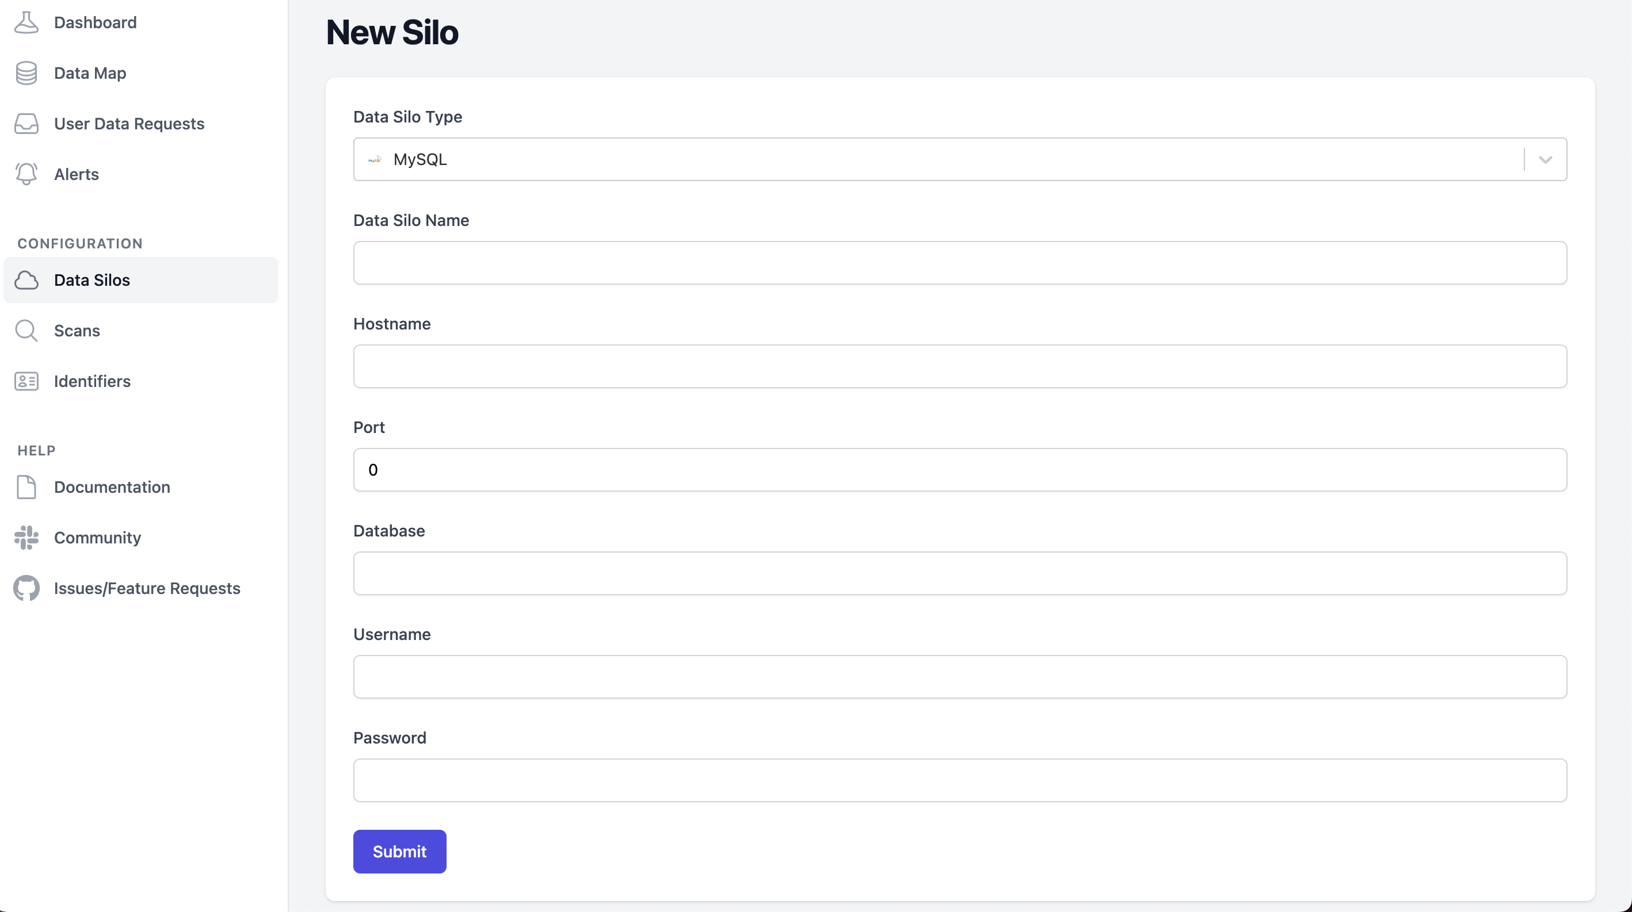The image size is (1632, 912).
Task: Click the dropdown arrow for silo type
Action: (1545, 159)
